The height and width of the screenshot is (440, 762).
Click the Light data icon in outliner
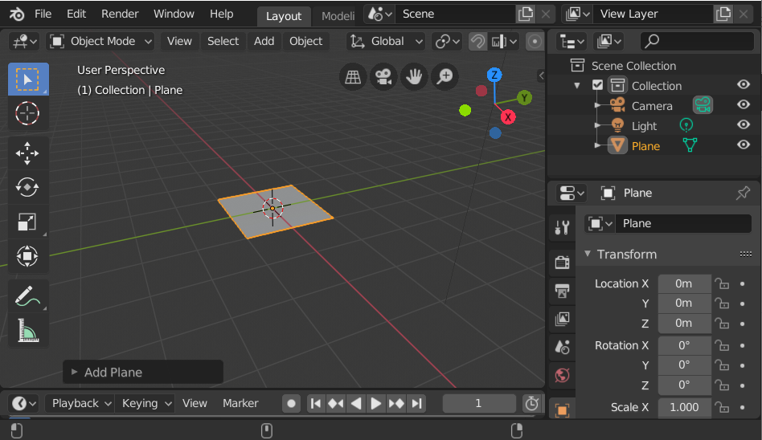[x=686, y=126]
